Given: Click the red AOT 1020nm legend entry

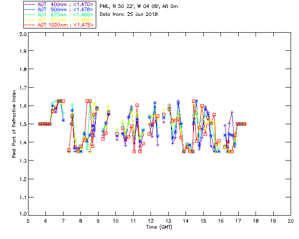Looking at the screenshot, I should [59, 25].
